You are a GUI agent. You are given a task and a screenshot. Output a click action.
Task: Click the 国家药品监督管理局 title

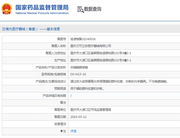click(x=42, y=7)
